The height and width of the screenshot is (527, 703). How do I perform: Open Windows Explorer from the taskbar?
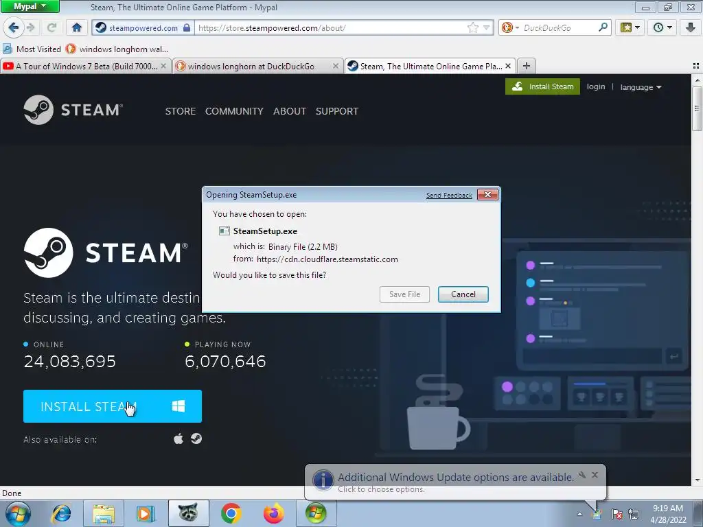coord(104,513)
